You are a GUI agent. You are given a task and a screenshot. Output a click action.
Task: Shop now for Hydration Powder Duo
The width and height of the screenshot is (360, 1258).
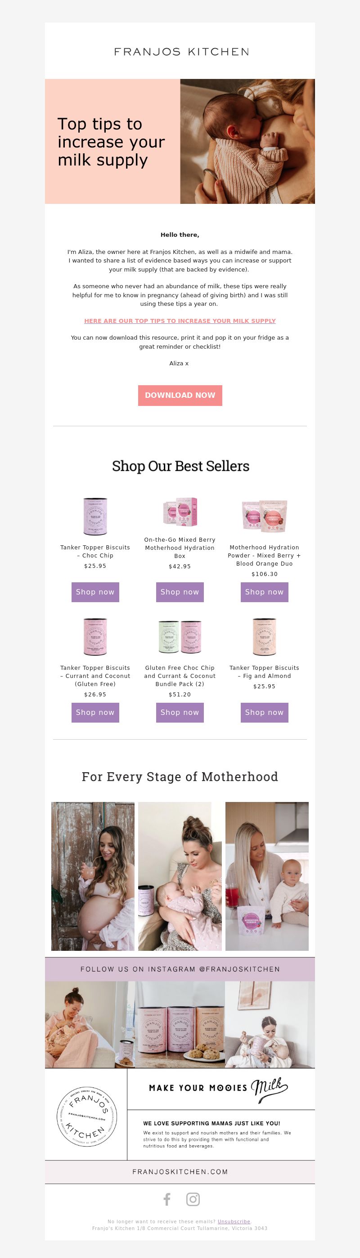tap(264, 592)
